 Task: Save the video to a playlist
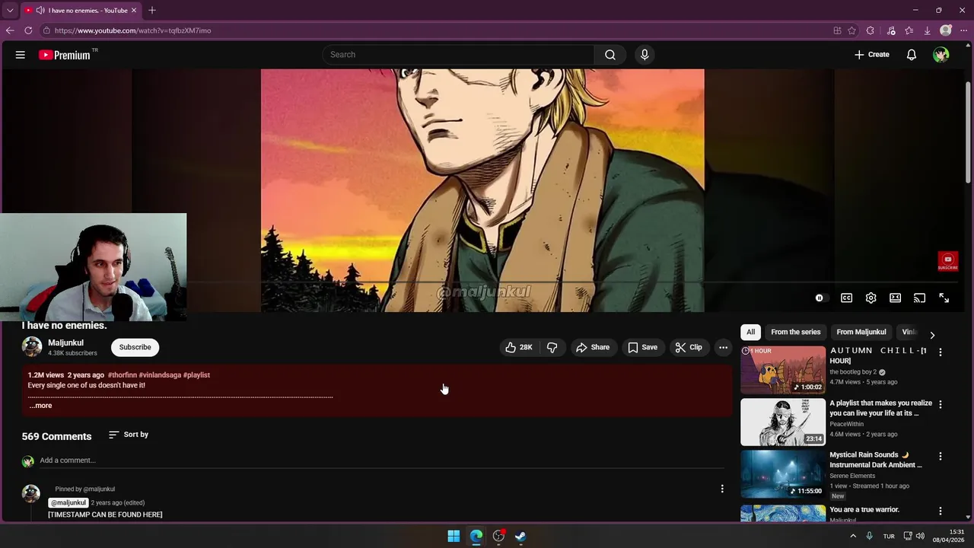tap(642, 347)
